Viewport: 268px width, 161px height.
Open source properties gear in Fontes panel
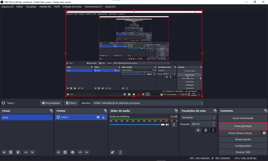coord(72,152)
